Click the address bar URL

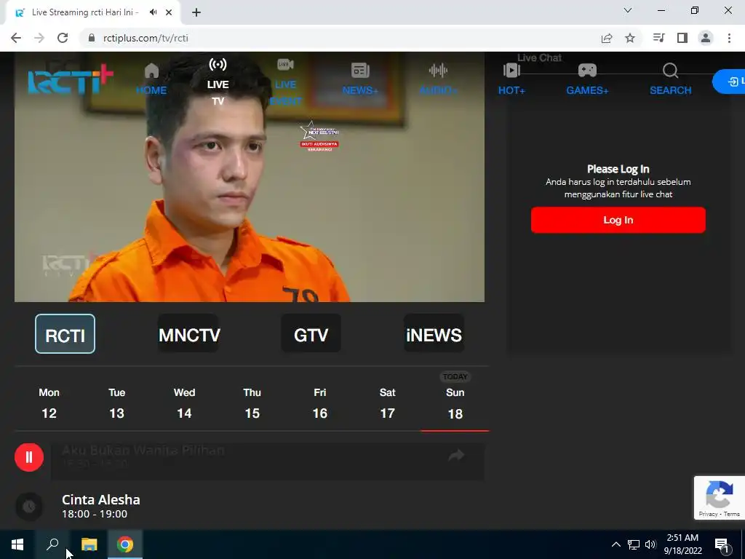pos(146,38)
